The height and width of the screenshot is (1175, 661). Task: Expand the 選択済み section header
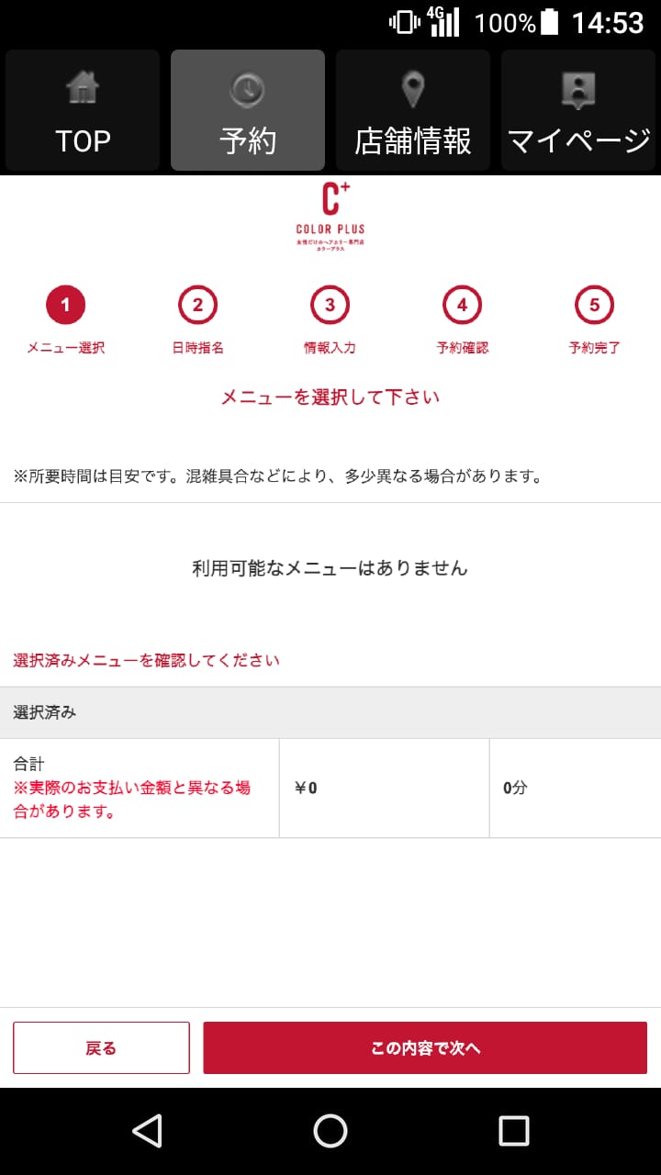click(x=330, y=711)
